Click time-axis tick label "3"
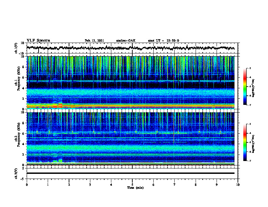 point(90,185)
